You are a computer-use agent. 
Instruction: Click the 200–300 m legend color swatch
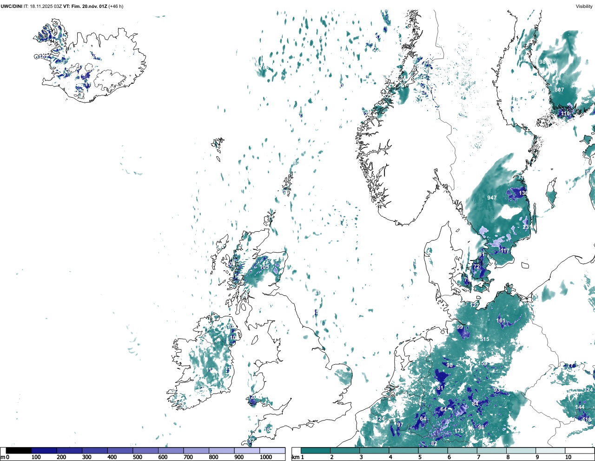point(70,450)
